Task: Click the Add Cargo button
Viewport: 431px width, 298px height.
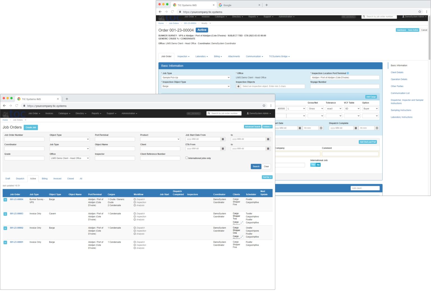Action: coord(371,97)
